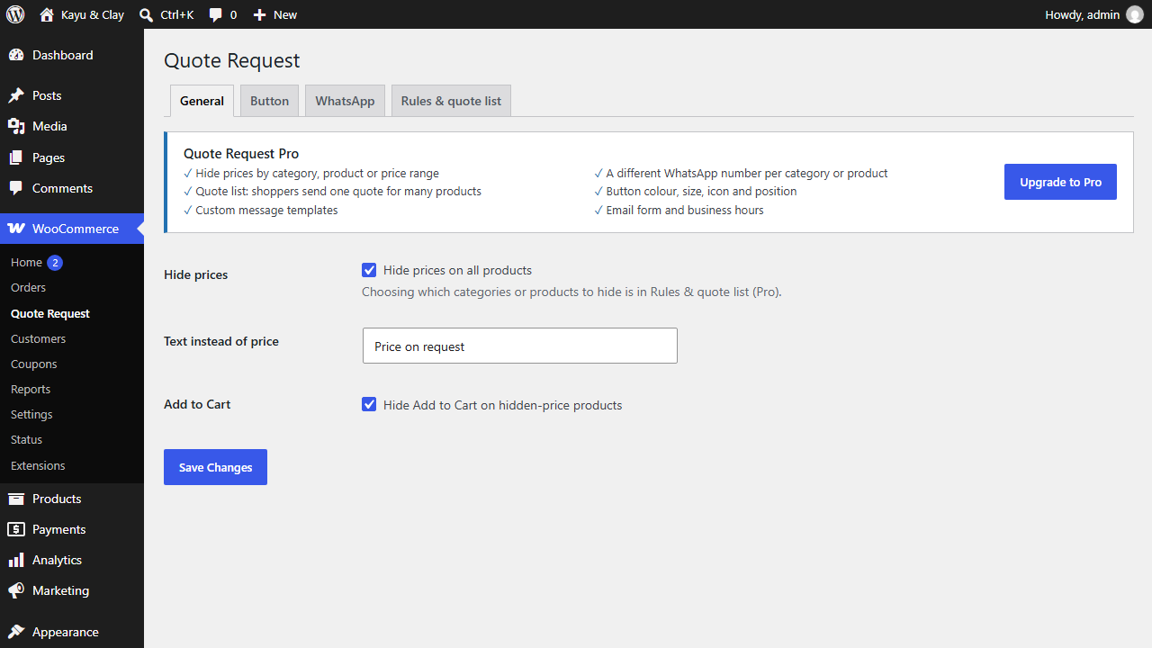The width and height of the screenshot is (1152, 648).
Task: Open the Rules & quote list tab
Action: 451,101
